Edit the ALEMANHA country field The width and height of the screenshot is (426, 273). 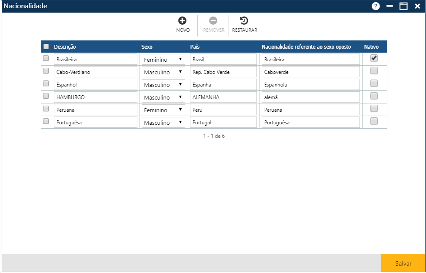[223, 97]
